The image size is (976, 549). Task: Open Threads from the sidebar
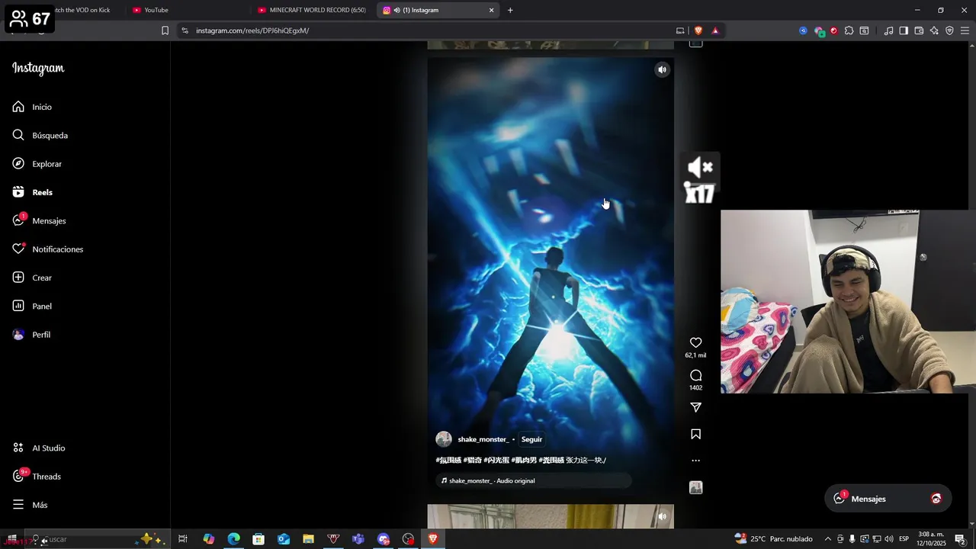37,477
